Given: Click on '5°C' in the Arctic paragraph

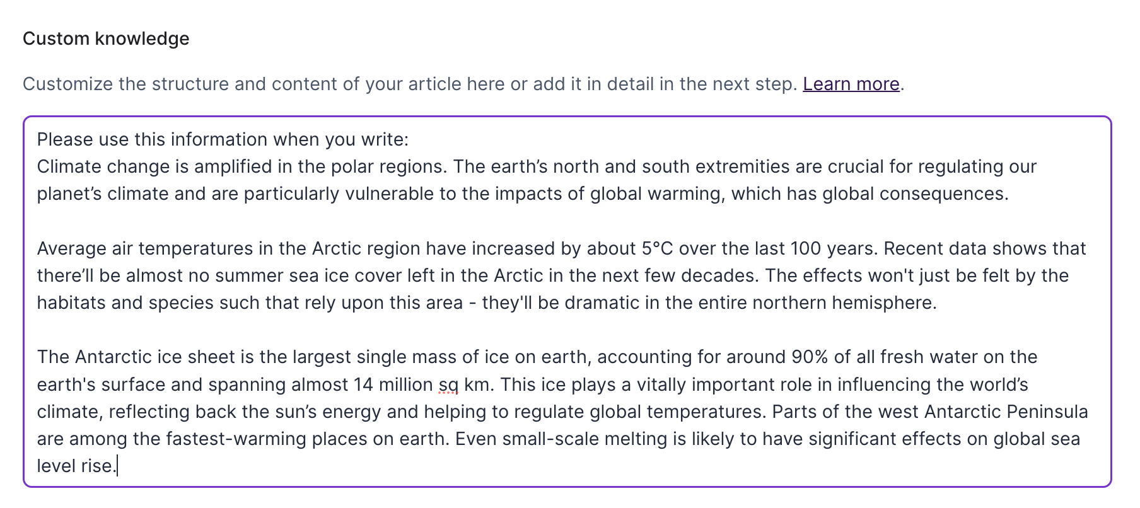Looking at the screenshot, I should (657, 248).
